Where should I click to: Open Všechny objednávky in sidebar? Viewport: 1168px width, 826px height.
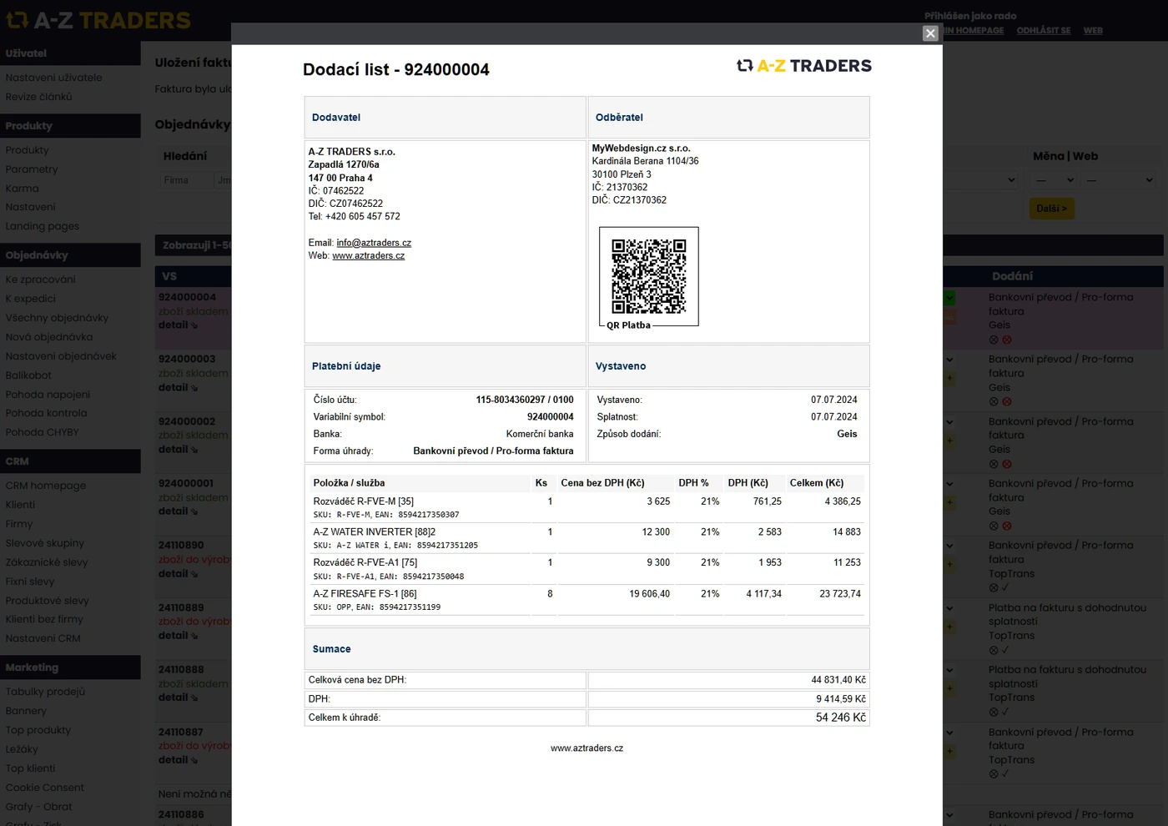pyautogui.click(x=57, y=318)
